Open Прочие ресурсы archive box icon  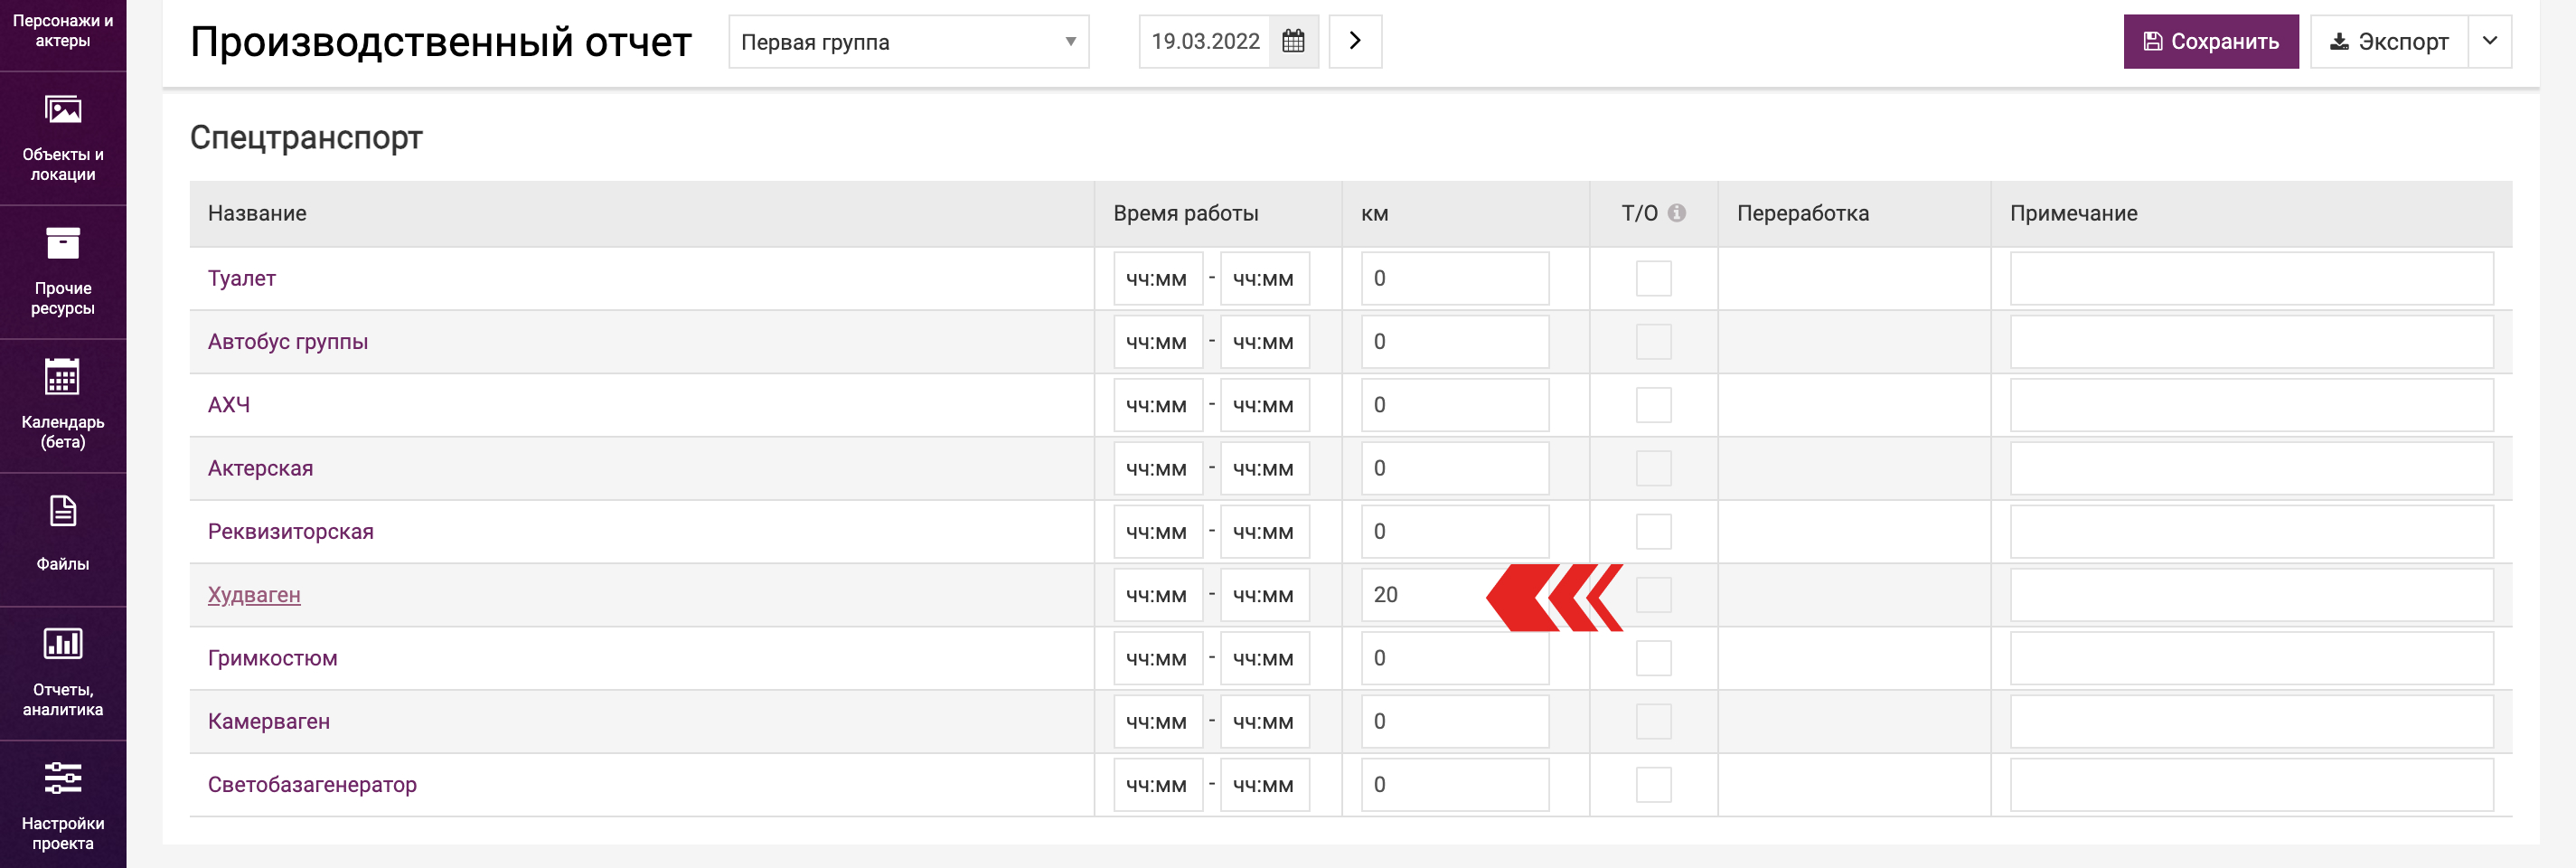tap(63, 243)
